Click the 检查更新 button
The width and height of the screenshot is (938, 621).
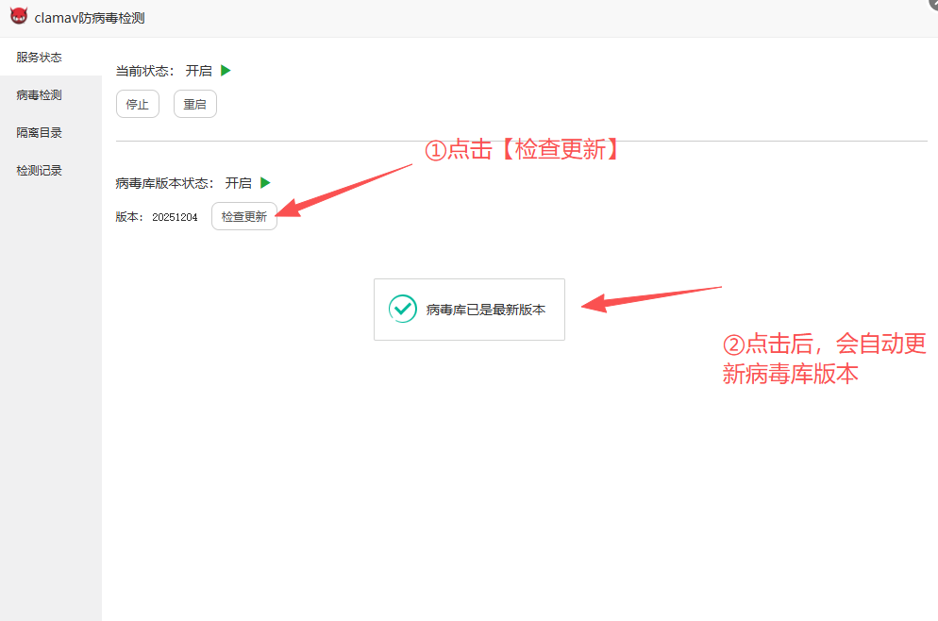(244, 216)
